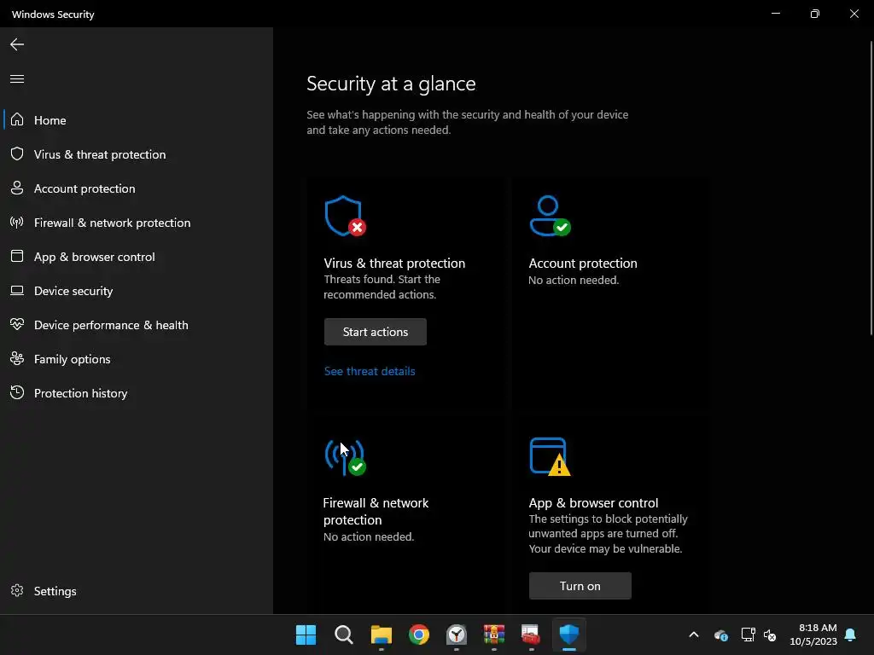Click the Firewall & network protection card title
This screenshot has height=655, width=874.
click(376, 512)
